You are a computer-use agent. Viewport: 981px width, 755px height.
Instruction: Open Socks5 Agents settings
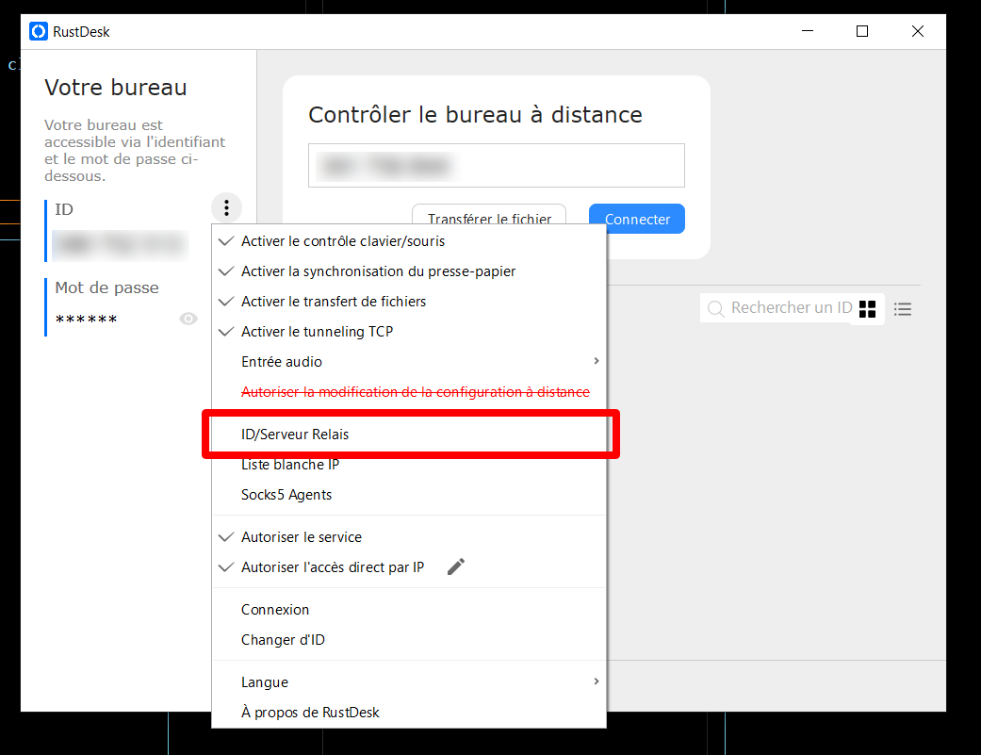click(409, 495)
